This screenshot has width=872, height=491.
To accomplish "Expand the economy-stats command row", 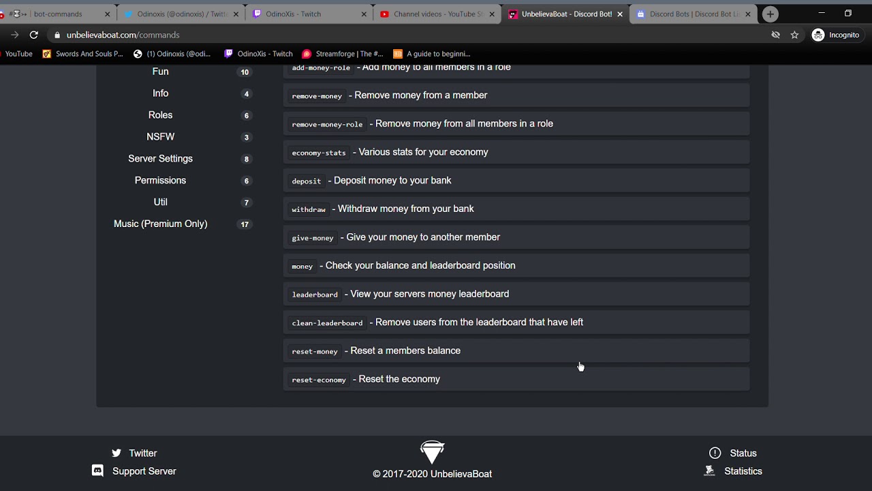I will click(x=516, y=152).
